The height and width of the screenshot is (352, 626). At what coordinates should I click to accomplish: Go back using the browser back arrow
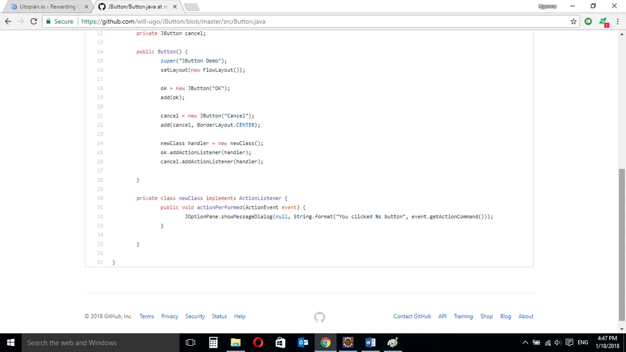point(8,22)
